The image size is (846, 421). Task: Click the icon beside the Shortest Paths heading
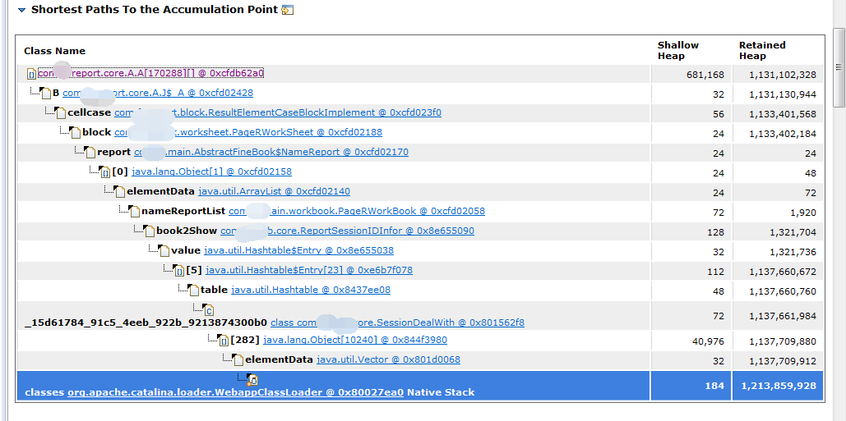[x=288, y=10]
